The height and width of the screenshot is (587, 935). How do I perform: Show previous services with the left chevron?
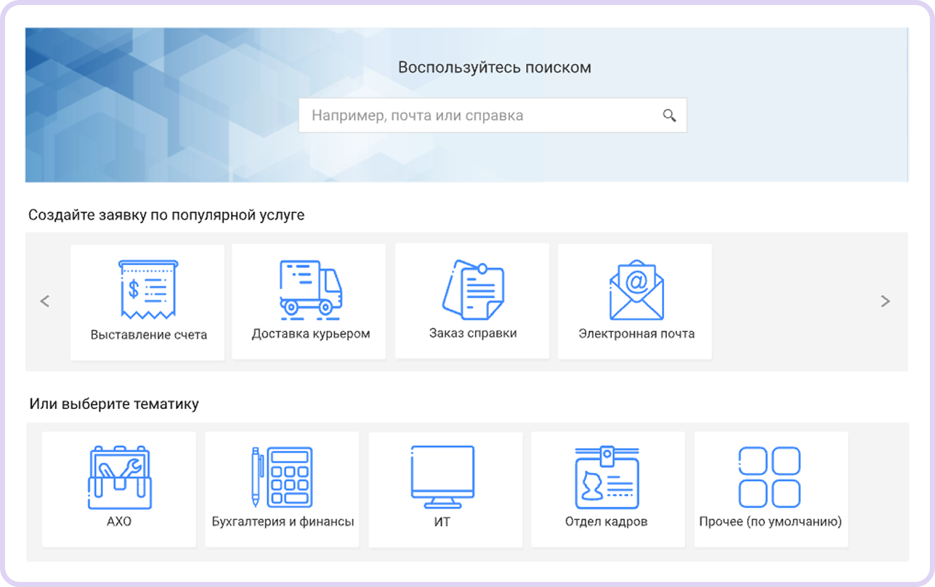pyautogui.click(x=45, y=300)
